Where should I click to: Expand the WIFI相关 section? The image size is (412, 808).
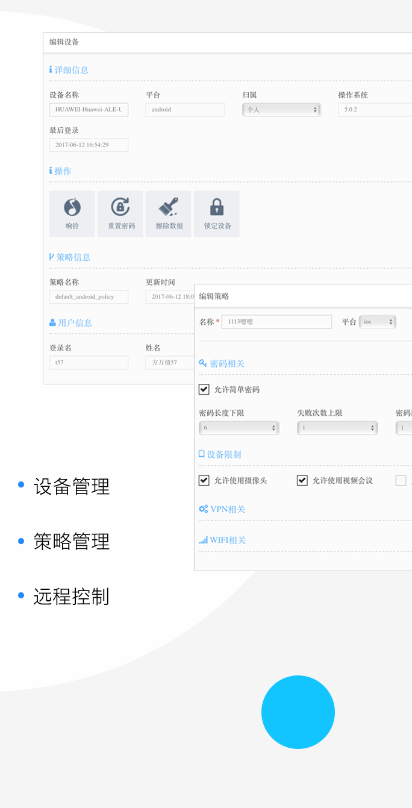pos(228,540)
